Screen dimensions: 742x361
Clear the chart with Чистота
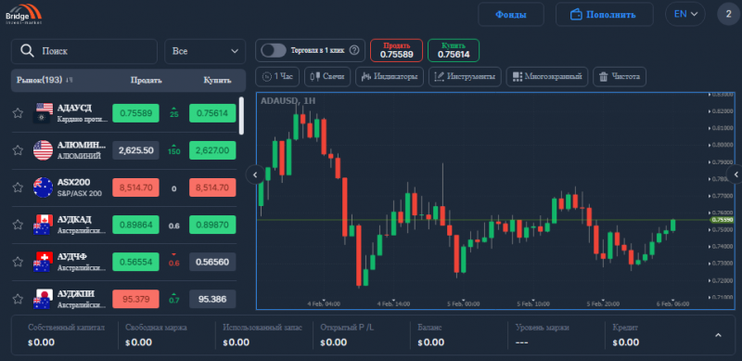[620, 76]
